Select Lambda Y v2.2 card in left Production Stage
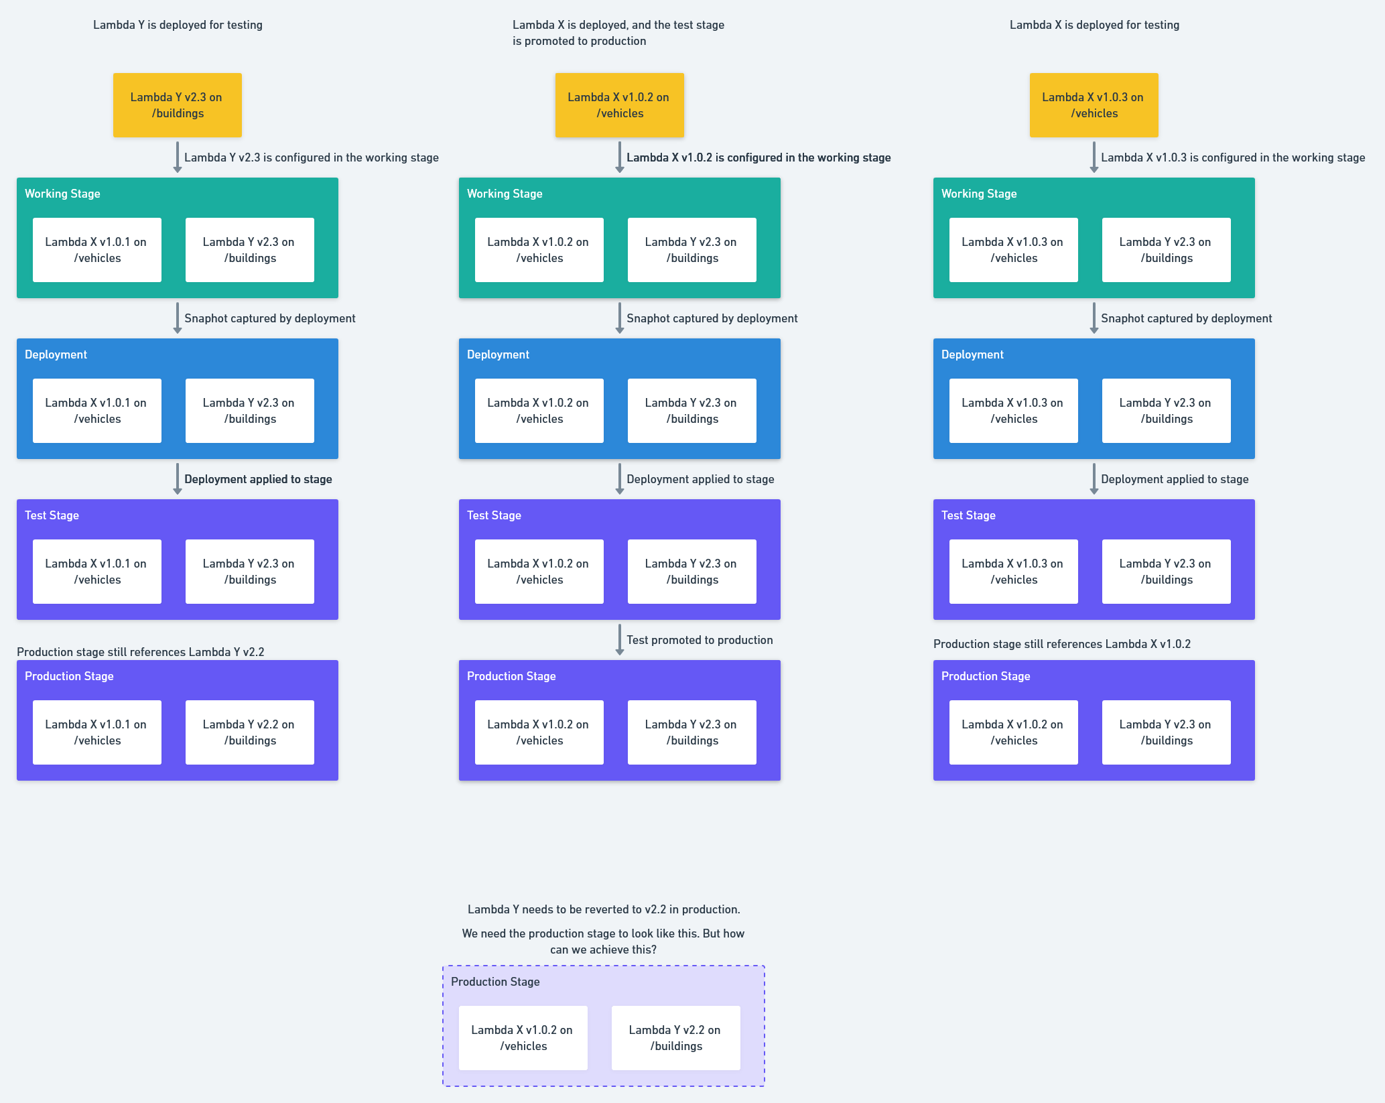The height and width of the screenshot is (1103, 1385). tap(249, 732)
